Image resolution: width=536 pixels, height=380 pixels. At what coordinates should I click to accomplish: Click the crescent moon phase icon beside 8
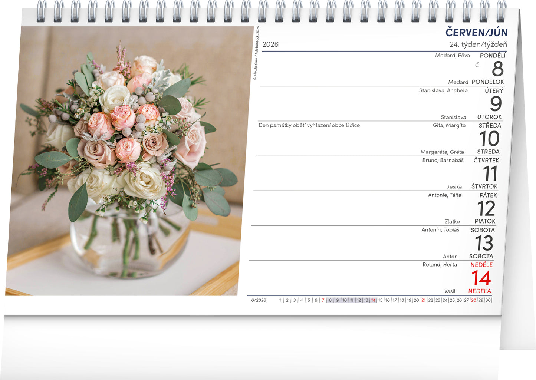pyautogui.click(x=477, y=65)
